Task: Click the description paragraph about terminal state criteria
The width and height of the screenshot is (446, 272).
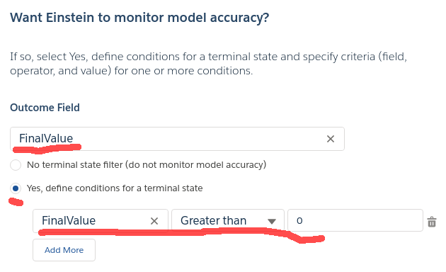Action: click(x=209, y=64)
